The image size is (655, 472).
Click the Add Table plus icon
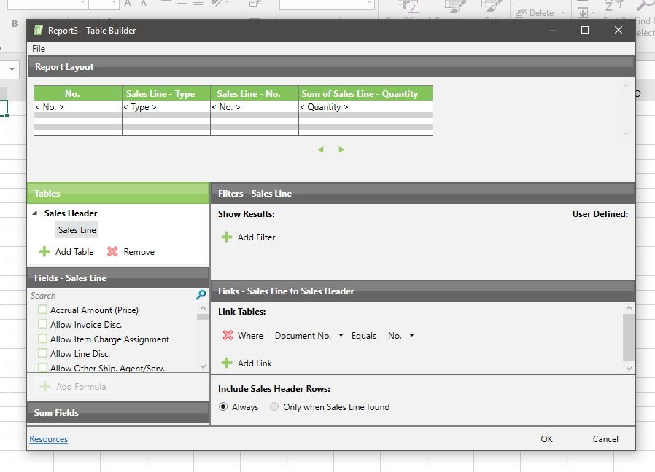click(x=46, y=251)
